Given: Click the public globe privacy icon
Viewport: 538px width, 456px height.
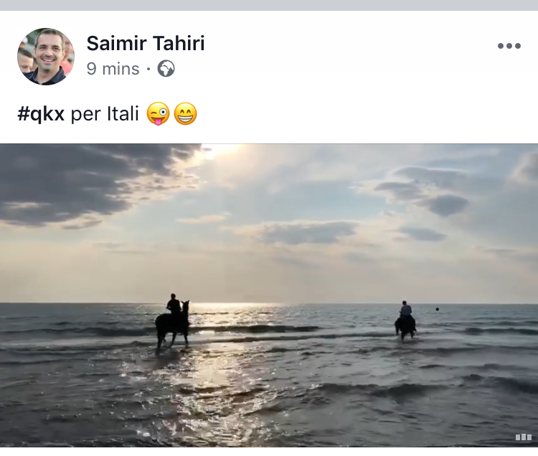Looking at the screenshot, I should [x=166, y=69].
